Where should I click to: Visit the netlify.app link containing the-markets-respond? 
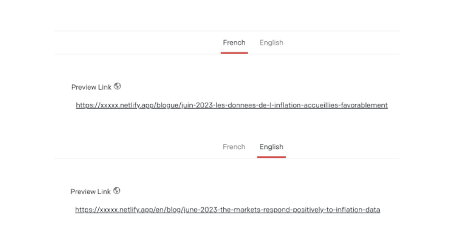click(228, 210)
